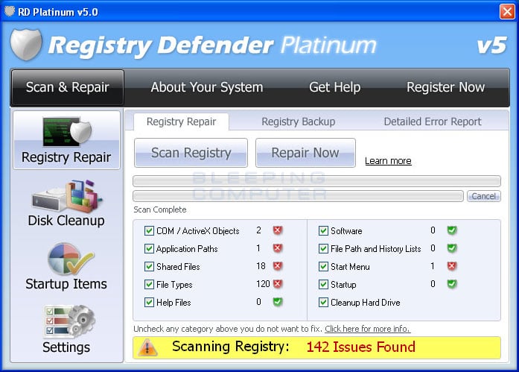Open Settings from the sidebar
This screenshot has height=372, width=519.
point(66,330)
